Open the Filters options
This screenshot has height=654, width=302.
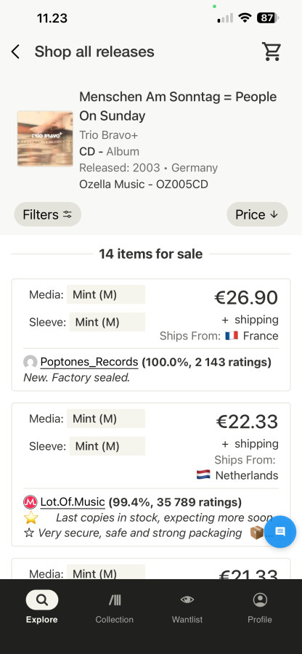pyautogui.click(x=47, y=214)
